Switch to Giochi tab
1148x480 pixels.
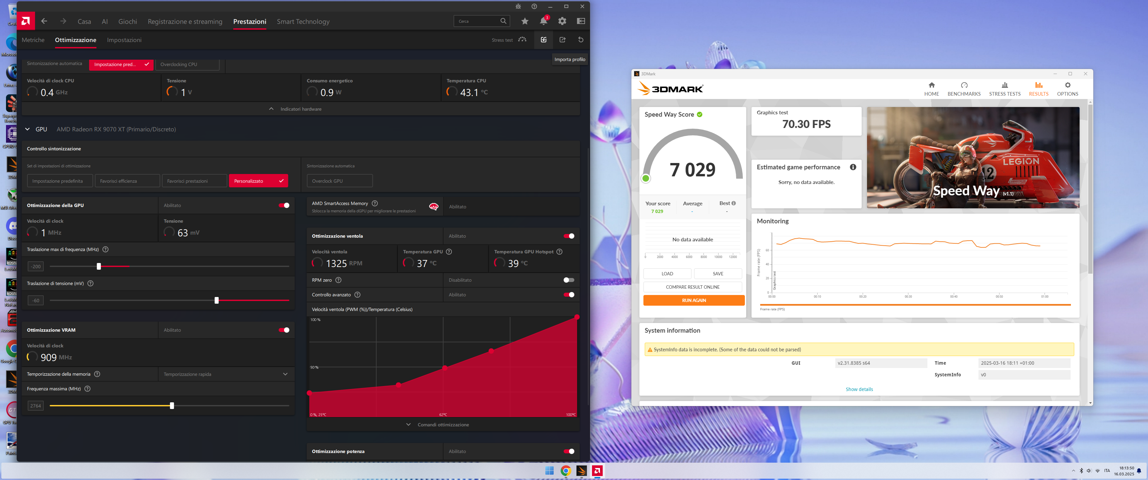127,21
